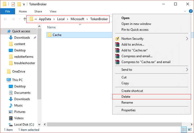Switch to large icons view in status bar
This screenshot has width=194, height=133.
tap(190, 130)
